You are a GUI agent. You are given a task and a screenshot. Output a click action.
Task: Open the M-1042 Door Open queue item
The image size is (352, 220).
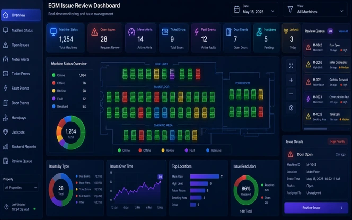pos(327,47)
